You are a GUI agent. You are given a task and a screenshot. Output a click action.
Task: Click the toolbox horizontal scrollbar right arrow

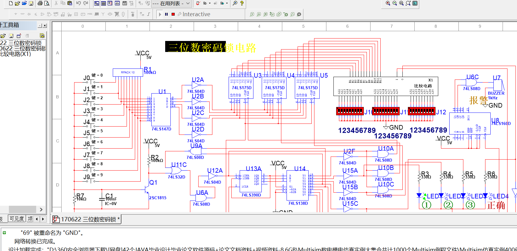pyautogui.click(x=41, y=209)
